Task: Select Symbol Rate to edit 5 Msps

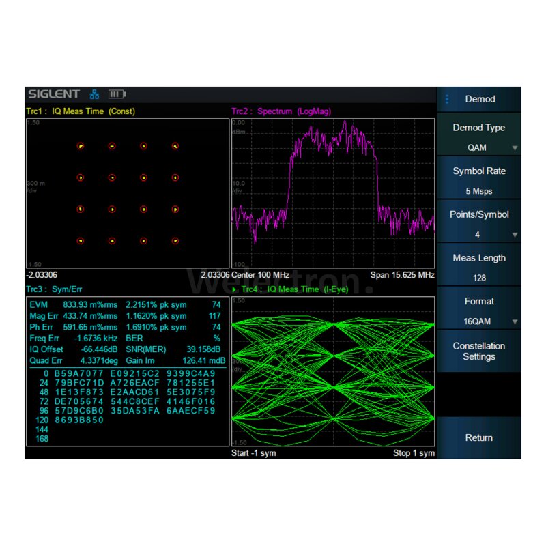Action: 478,180
